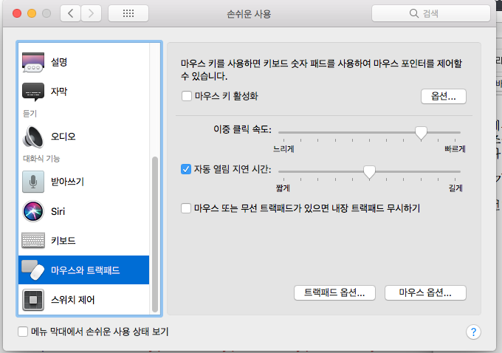The height and width of the screenshot is (353, 502).
Task: Select the 자막 list row label
Action: [59, 92]
